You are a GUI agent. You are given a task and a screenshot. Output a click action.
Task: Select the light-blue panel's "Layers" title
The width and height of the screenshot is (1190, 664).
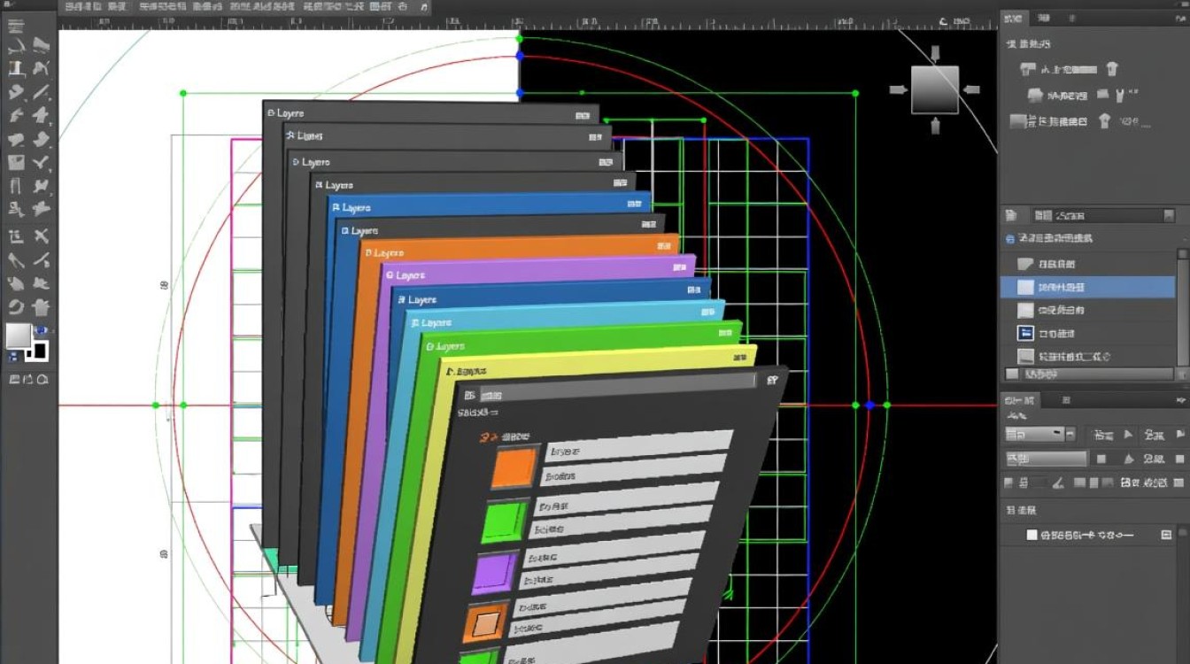tap(436, 323)
